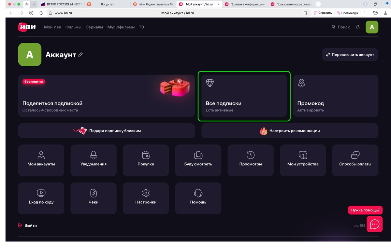Screen dimensions: 391x248
Task: Click the diamond icon on Все подписки
Action: [x=210, y=83]
